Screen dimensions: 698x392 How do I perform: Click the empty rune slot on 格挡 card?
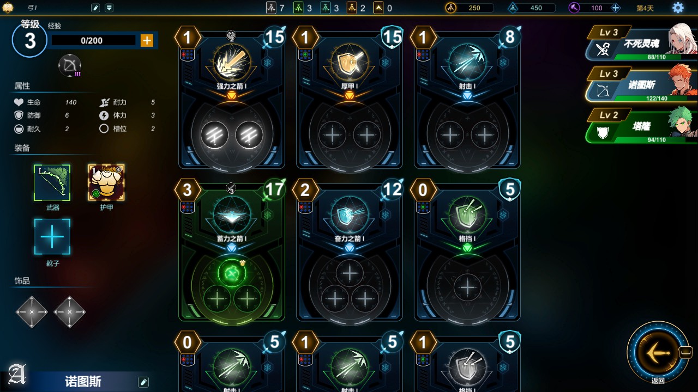467,287
